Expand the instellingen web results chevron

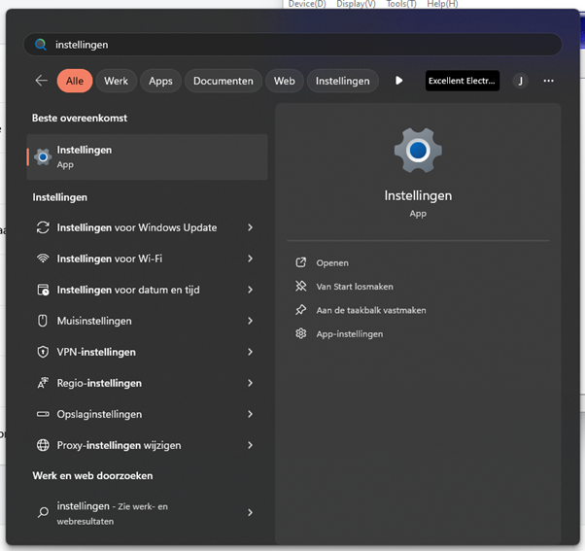[x=250, y=512]
